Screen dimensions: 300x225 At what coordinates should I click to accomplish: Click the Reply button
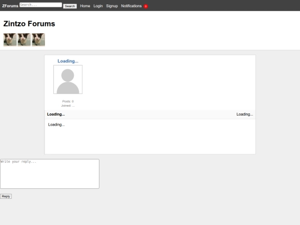point(6,196)
